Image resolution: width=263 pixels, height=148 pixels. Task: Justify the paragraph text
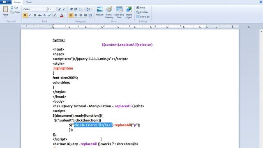click(85, 15)
